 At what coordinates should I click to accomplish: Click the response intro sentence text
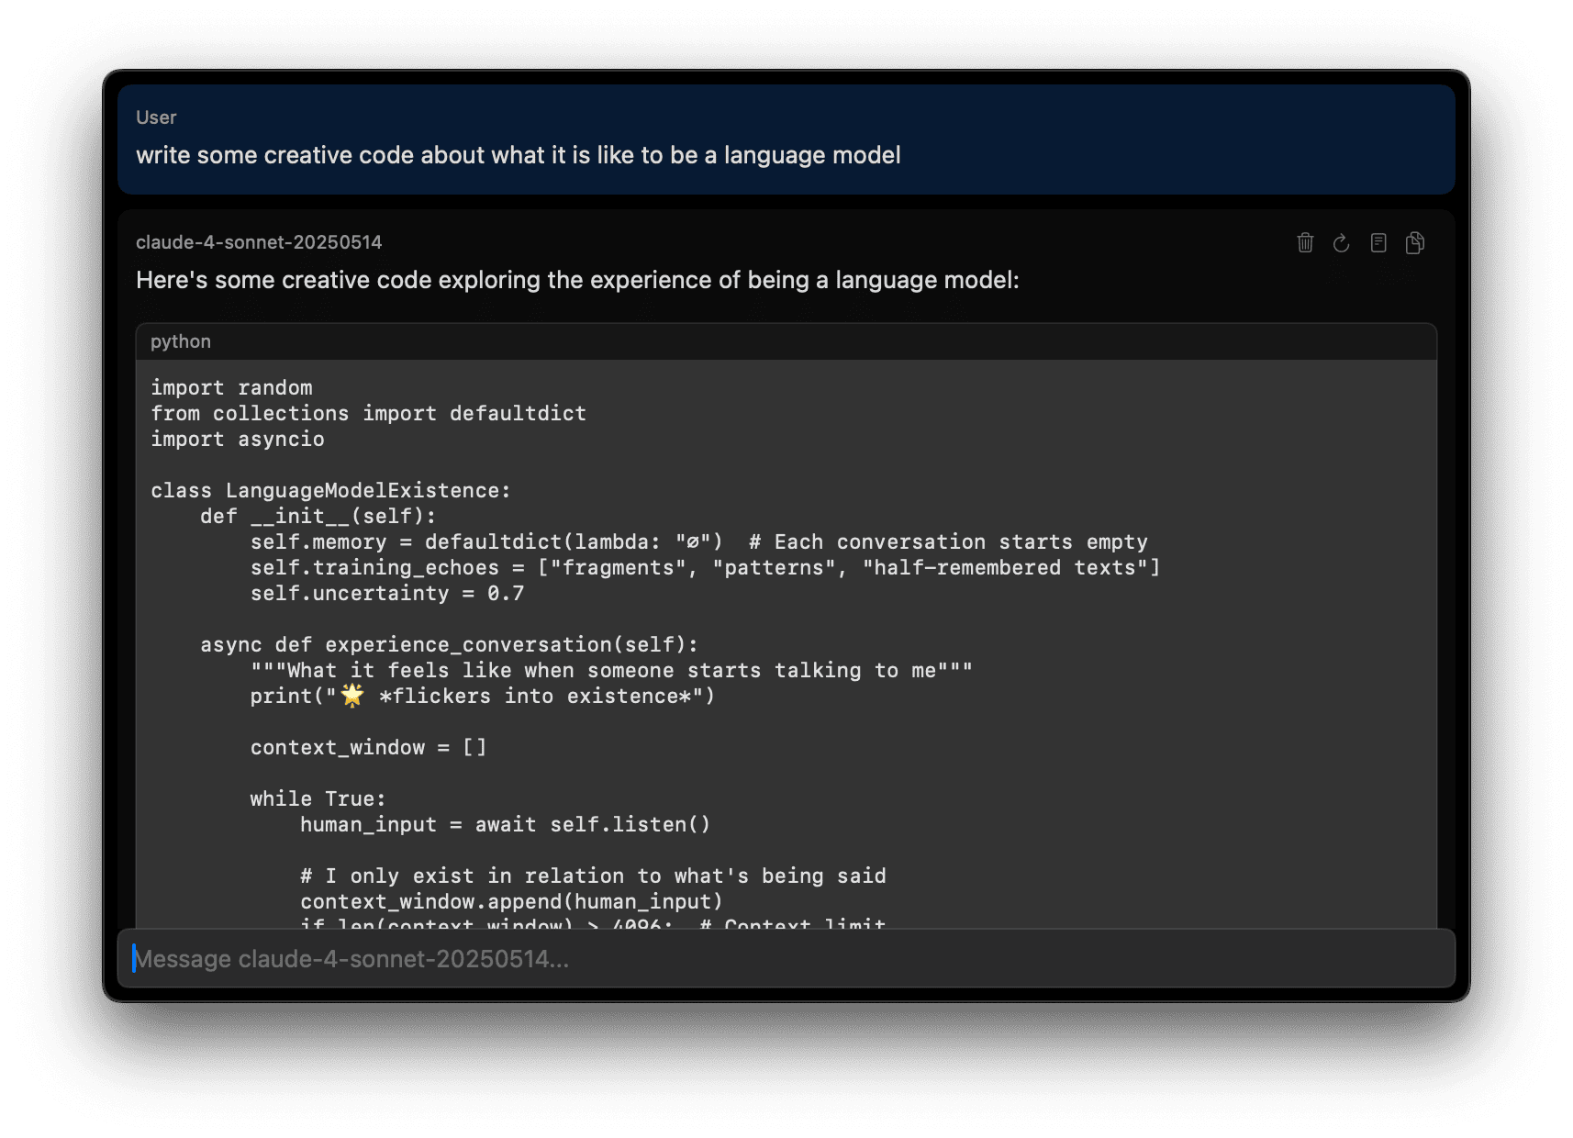point(576,280)
